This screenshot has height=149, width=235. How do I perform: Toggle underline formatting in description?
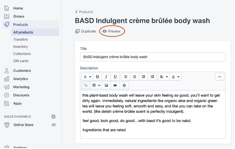115,77
